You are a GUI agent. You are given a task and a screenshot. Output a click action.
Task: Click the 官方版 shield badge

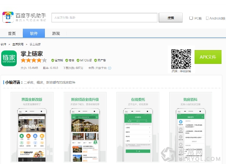(57, 60)
